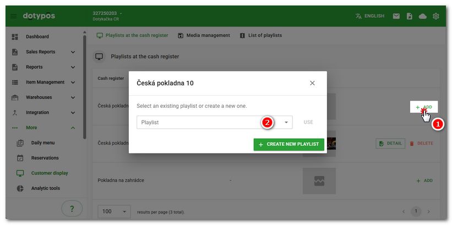
Task: Close the Česká pokladna 10 dialog
Action: coord(312,83)
